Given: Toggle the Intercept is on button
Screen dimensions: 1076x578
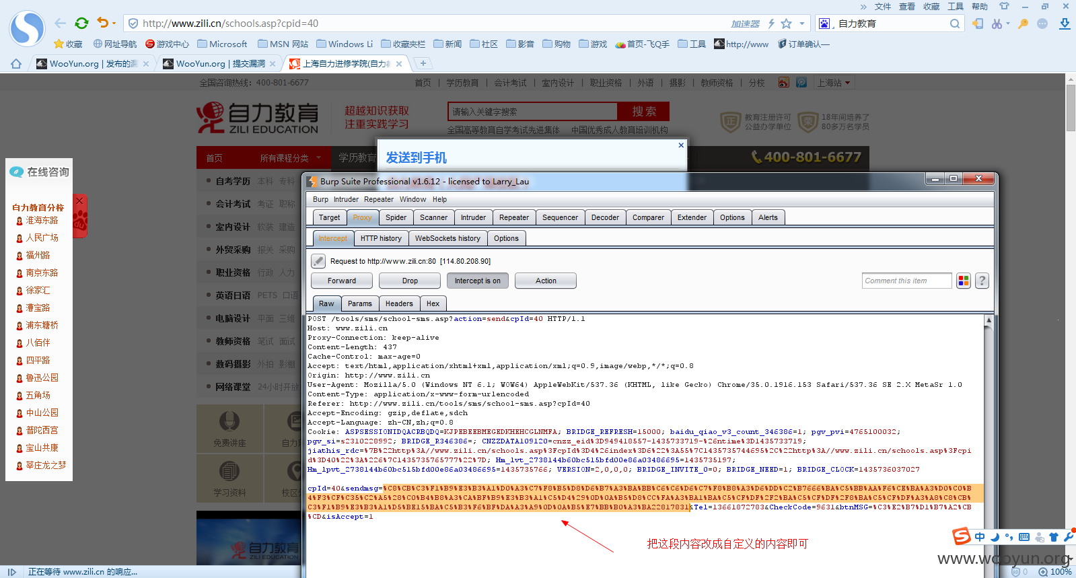Looking at the screenshot, I should 477,281.
